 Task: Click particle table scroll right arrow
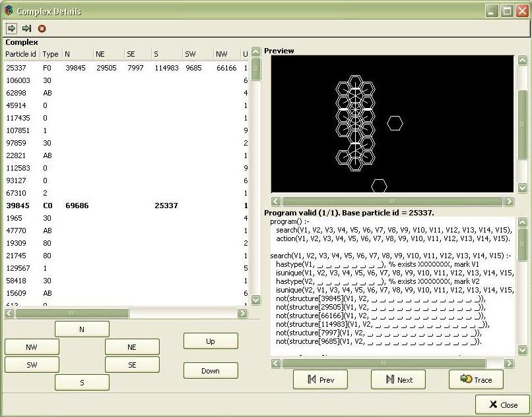(242, 314)
